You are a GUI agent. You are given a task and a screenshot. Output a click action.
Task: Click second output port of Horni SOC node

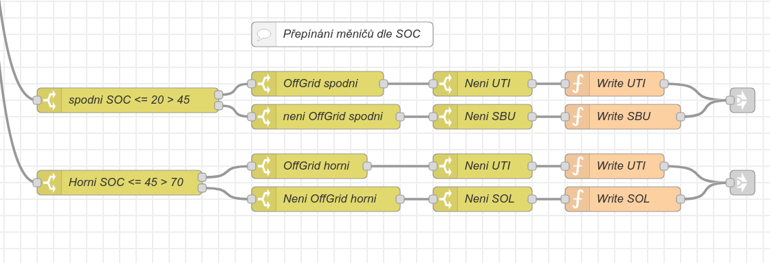pos(202,188)
